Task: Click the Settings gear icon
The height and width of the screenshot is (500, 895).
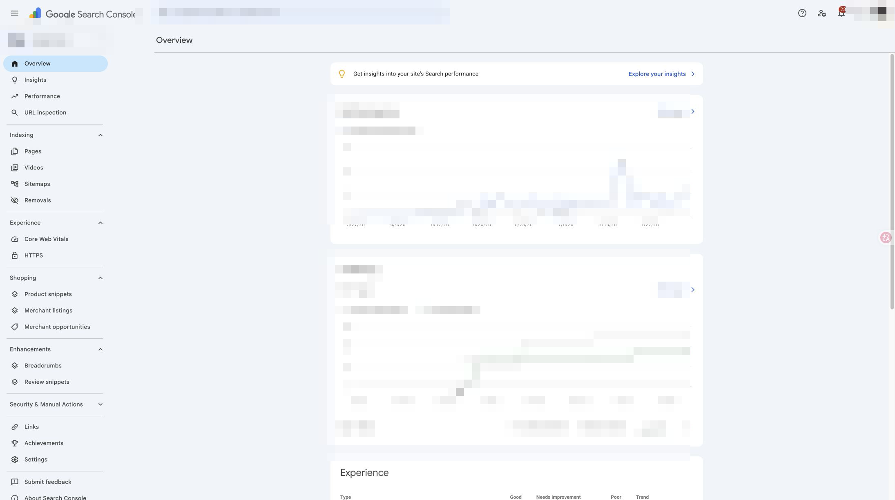Action: tap(15, 460)
